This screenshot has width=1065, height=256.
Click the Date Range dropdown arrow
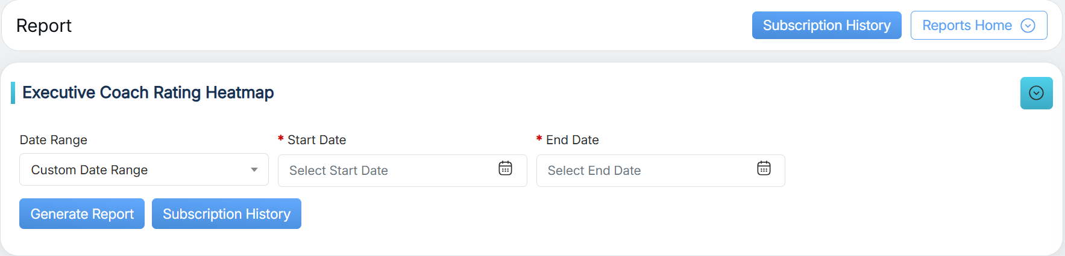[254, 170]
